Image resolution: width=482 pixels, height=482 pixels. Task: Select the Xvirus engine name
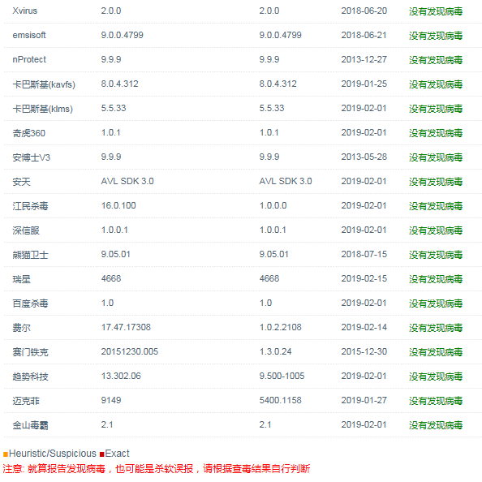tap(25, 11)
